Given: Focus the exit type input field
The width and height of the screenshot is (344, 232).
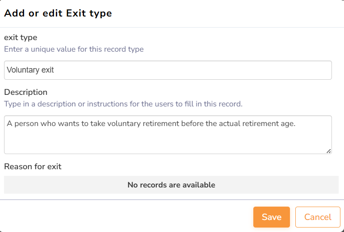Looking at the screenshot, I should tap(168, 70).
